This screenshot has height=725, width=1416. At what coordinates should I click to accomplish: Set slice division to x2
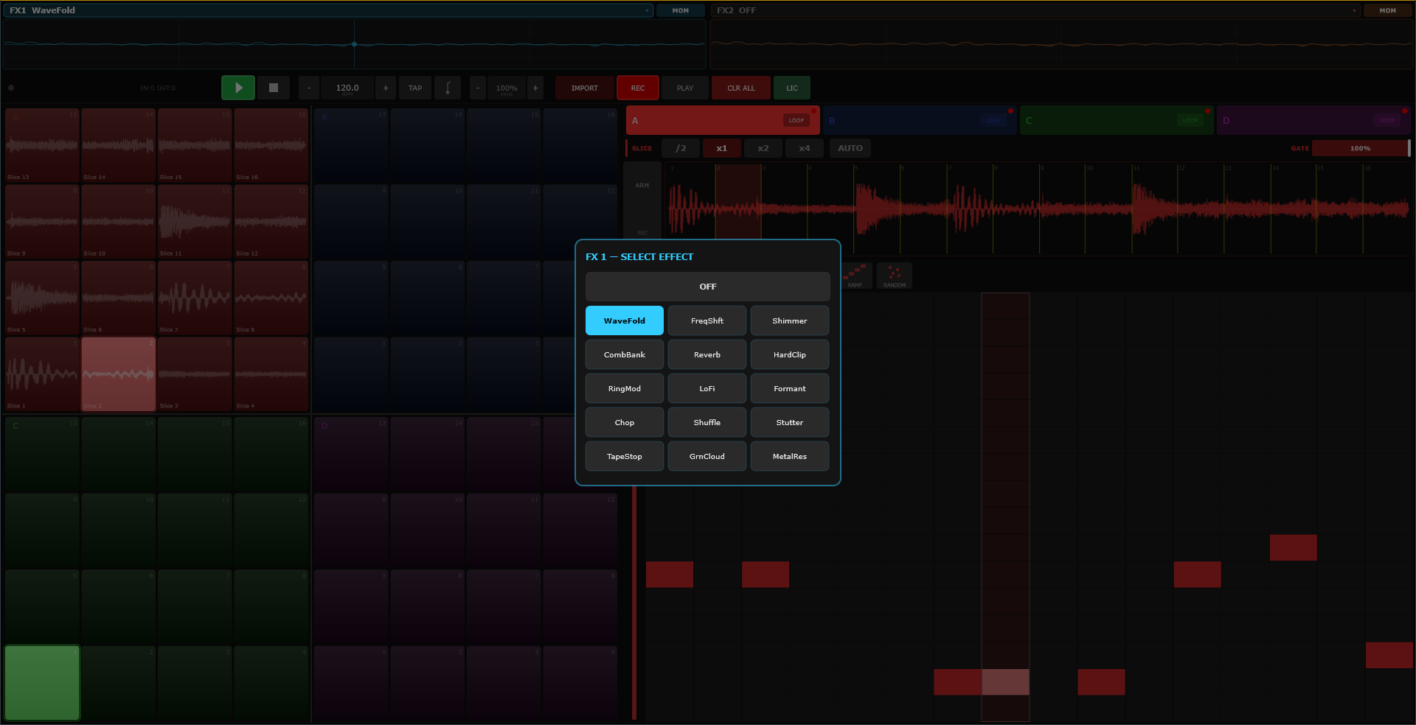point(763,148)
